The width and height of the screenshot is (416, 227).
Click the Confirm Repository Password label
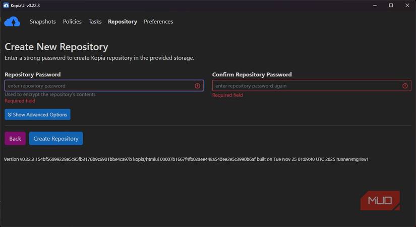(252, 74)
